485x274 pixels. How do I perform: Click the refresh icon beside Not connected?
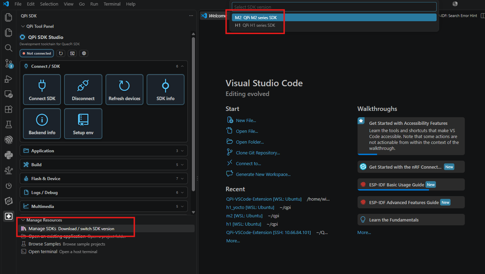click(x=61, y=53)
